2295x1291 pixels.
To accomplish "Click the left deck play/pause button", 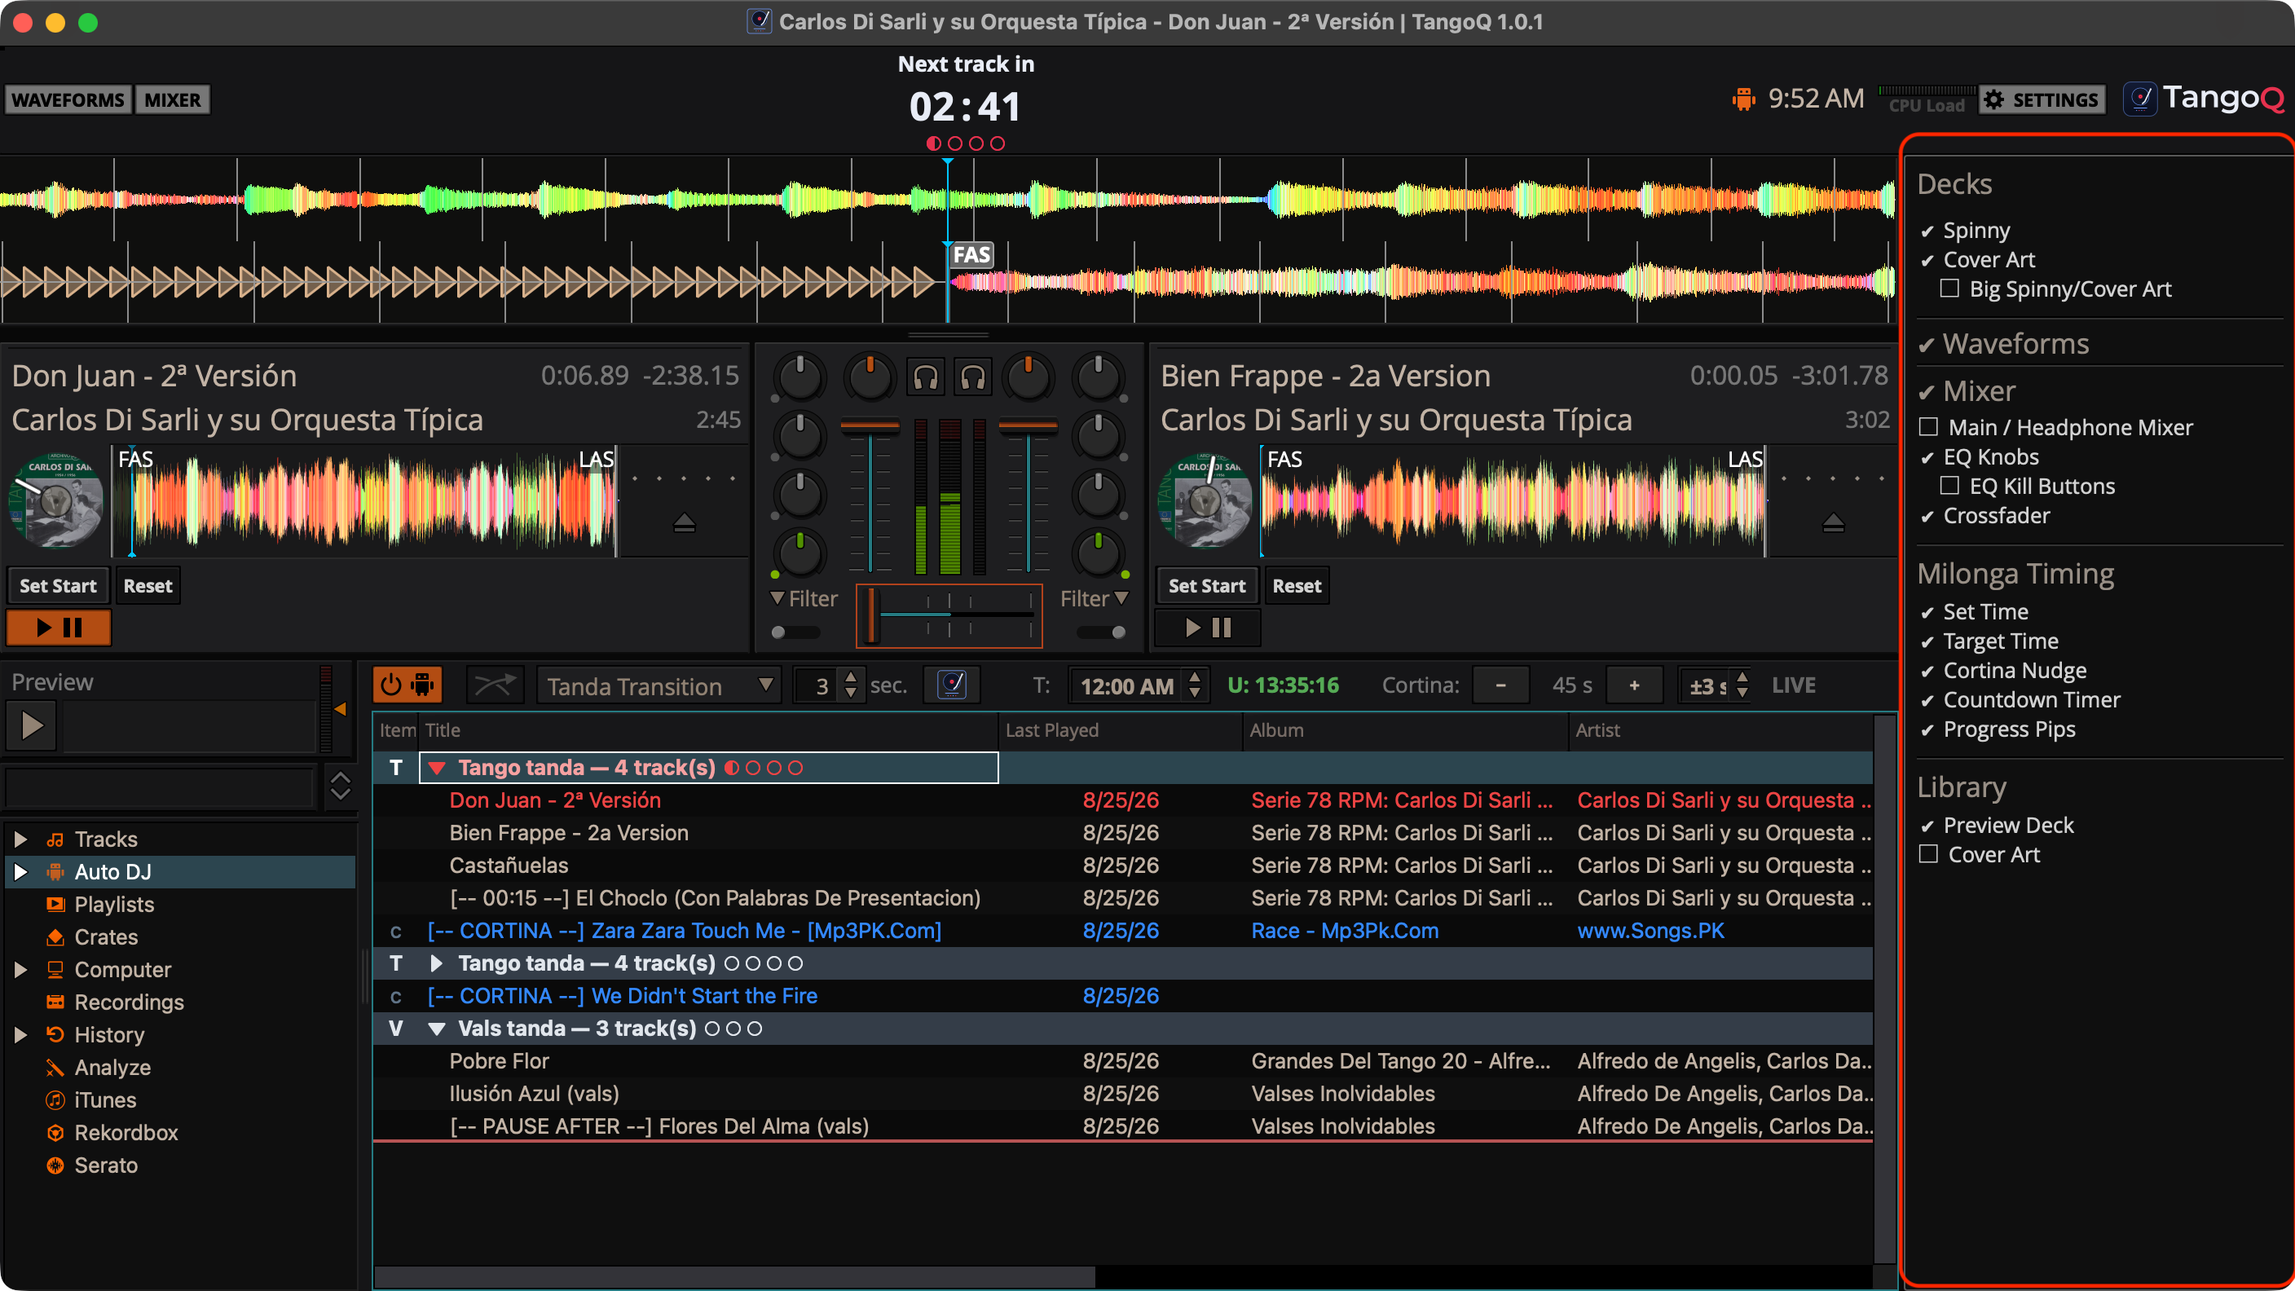I will pyautogui.click(x=59, y=628).
